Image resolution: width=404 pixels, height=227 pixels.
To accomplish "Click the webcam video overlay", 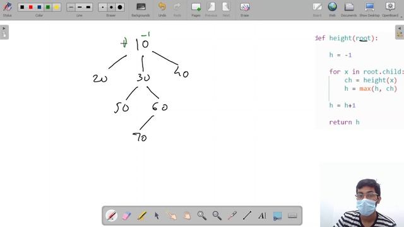I will (x=362, y=195).
